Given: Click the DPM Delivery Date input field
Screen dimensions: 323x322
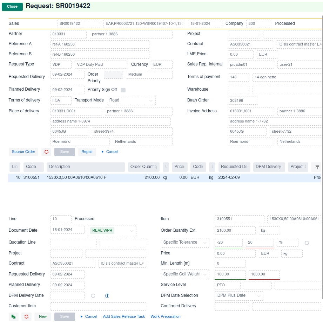Looking at the screenshot, I should (67, 296).
